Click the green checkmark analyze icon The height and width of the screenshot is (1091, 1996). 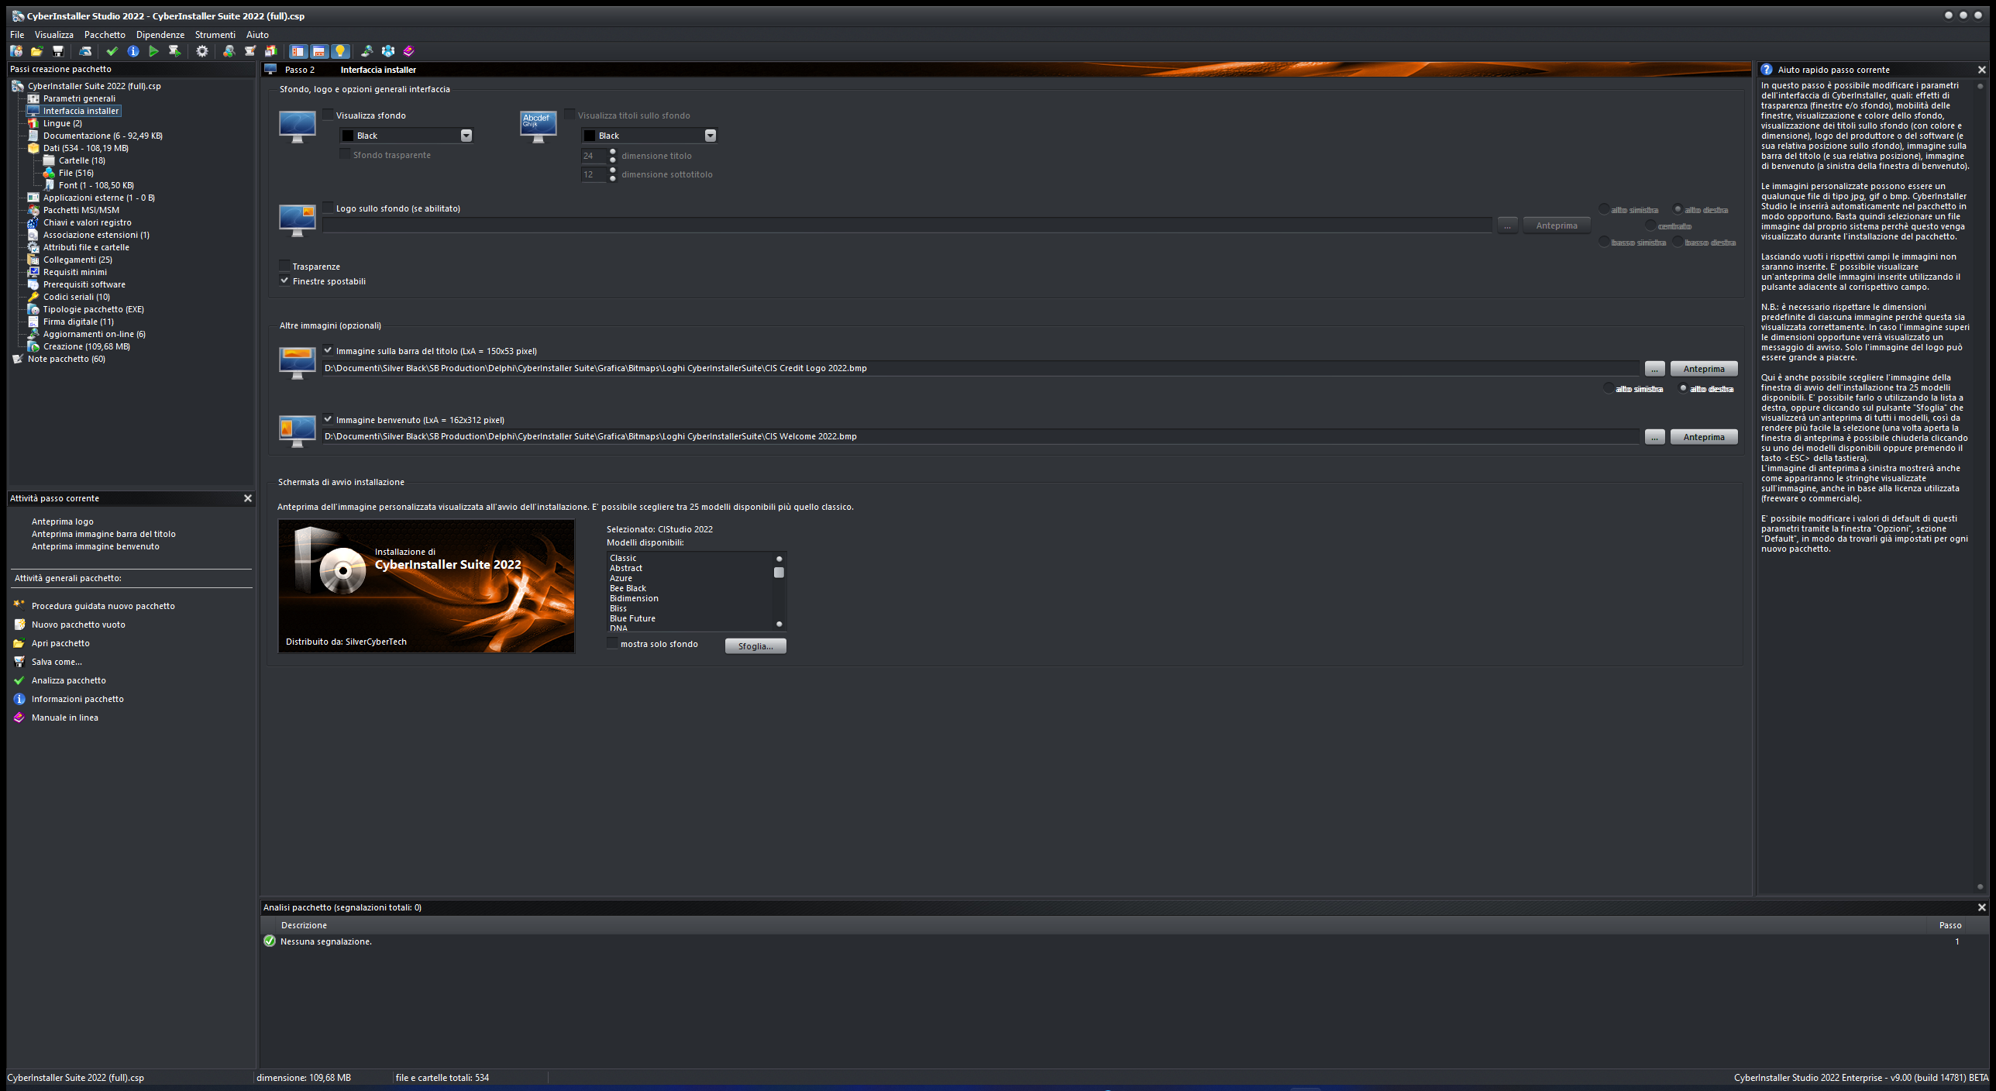(x=112, y=51)
